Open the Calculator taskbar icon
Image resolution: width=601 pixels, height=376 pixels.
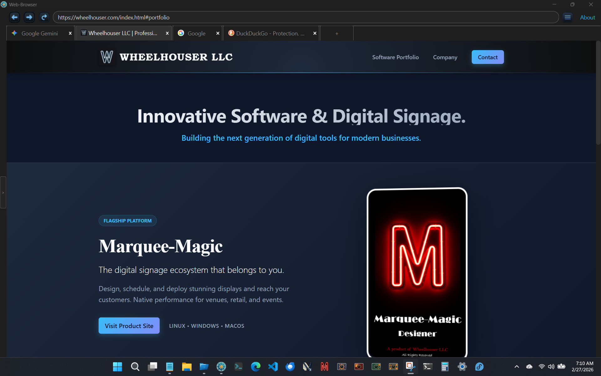[445, 367]
